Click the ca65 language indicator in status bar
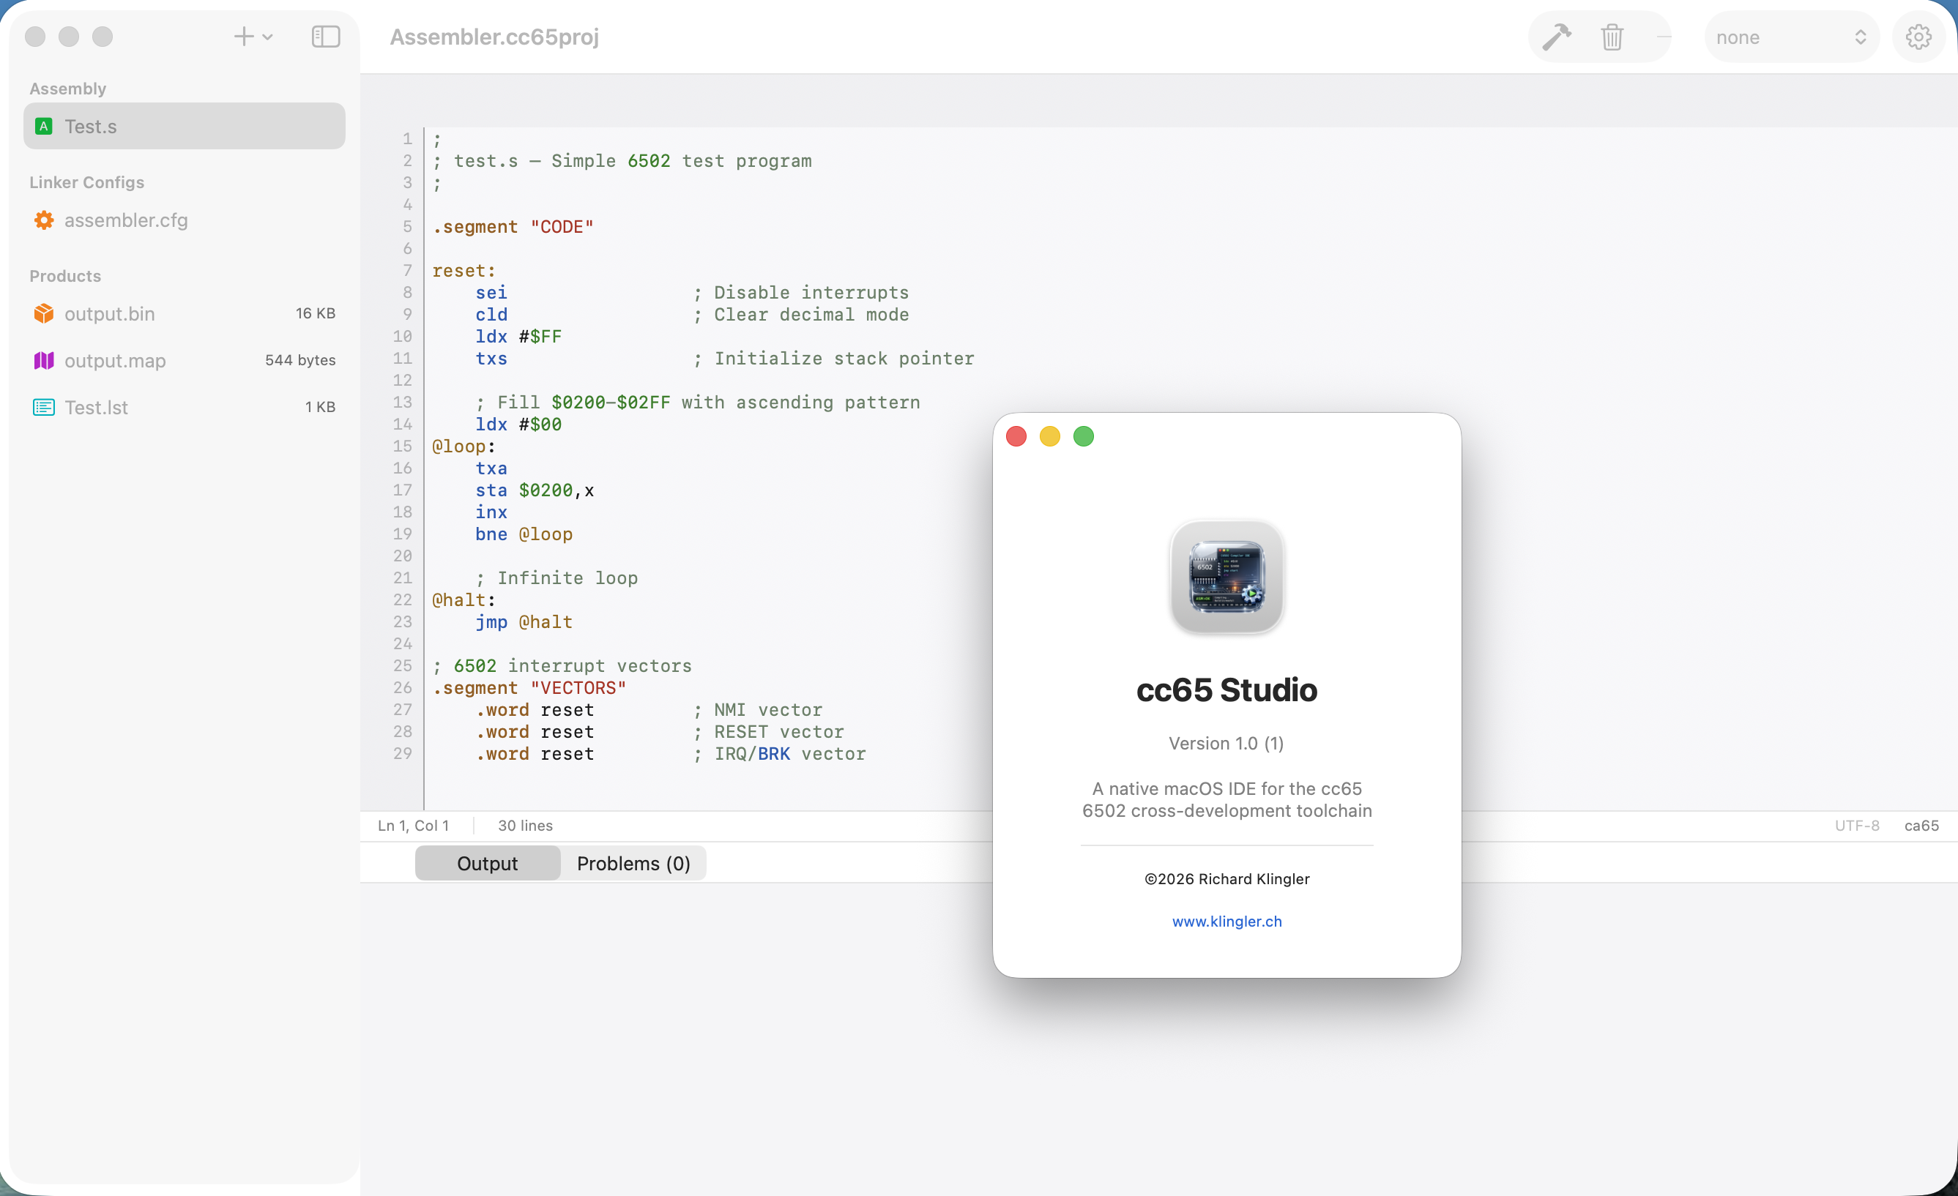This screenshot has width=1958, height=1196. [1921, 825]
